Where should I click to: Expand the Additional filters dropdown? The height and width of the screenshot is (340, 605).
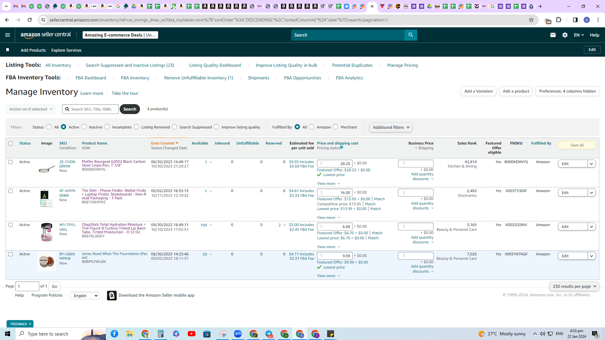click(x=391, y=127)
